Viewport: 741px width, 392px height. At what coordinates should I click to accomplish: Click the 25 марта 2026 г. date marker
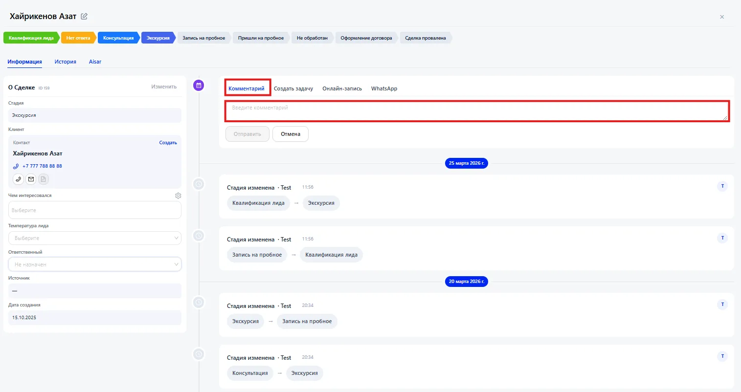(x=467, y=163)
